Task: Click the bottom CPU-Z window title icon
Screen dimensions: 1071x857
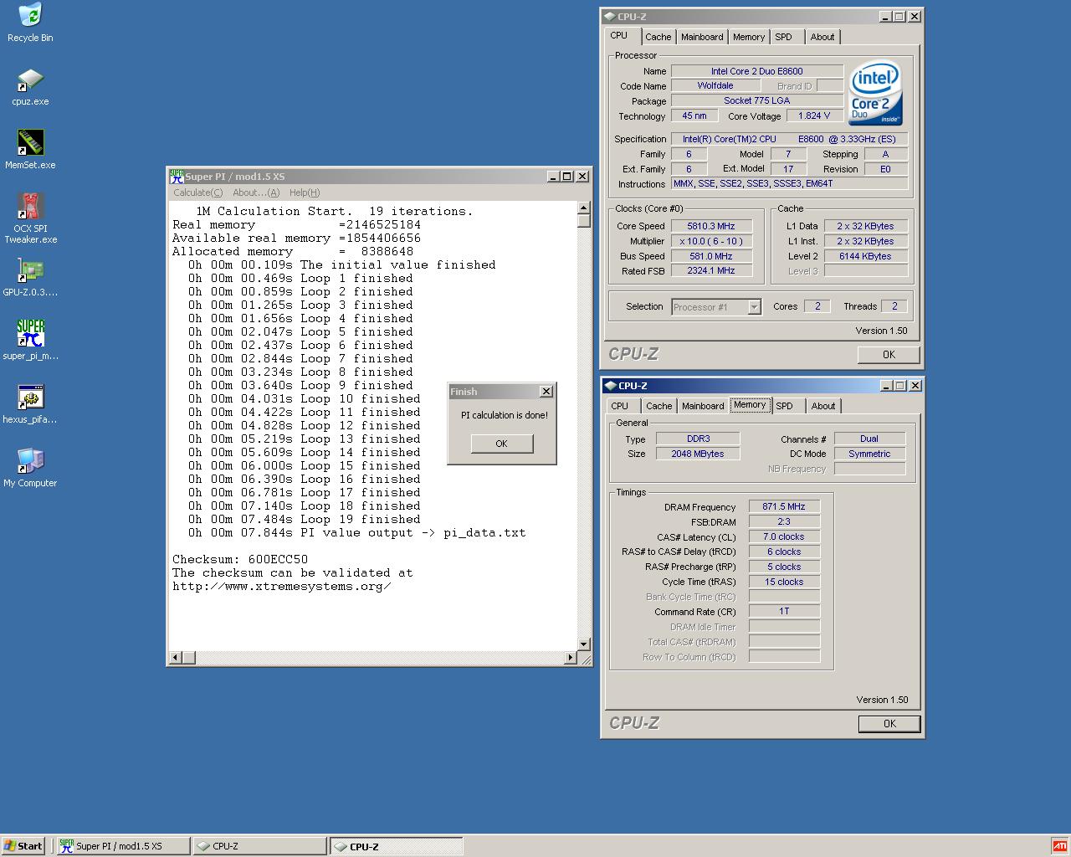Action: [610, 385]
